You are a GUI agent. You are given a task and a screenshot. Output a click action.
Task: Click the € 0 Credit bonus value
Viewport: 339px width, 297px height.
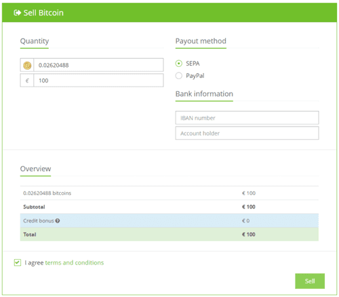coord(245,221)
